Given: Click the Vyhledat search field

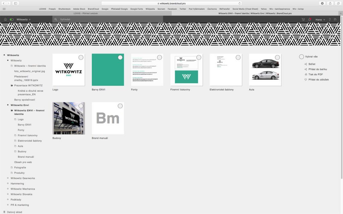Looking at the screenshot, I should [x=108, y=19].
